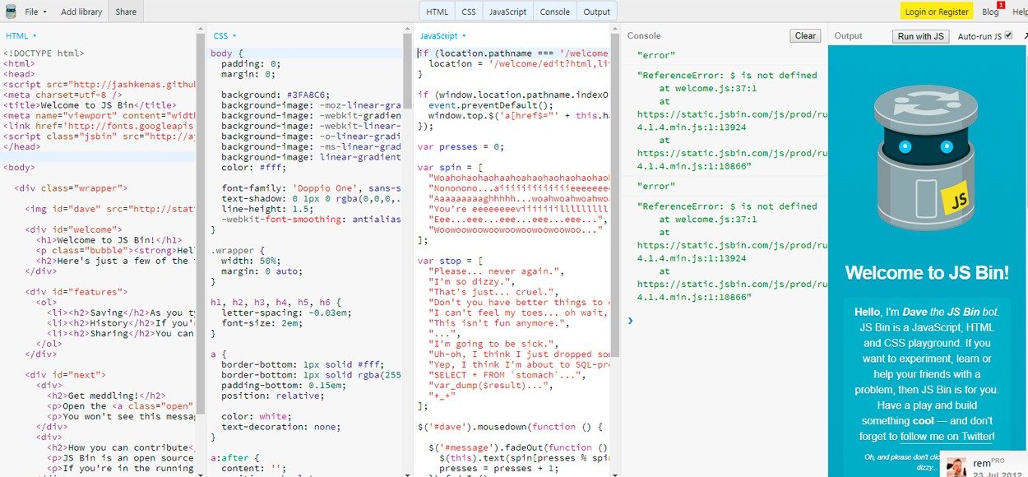The image size is (1028, 477).
Task: Open the Help menu
Action: [1020, 12]
